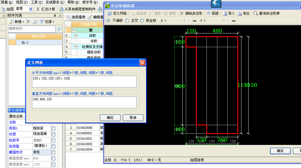
Task: Select the 正交 radio option
Action: [127, 21]
